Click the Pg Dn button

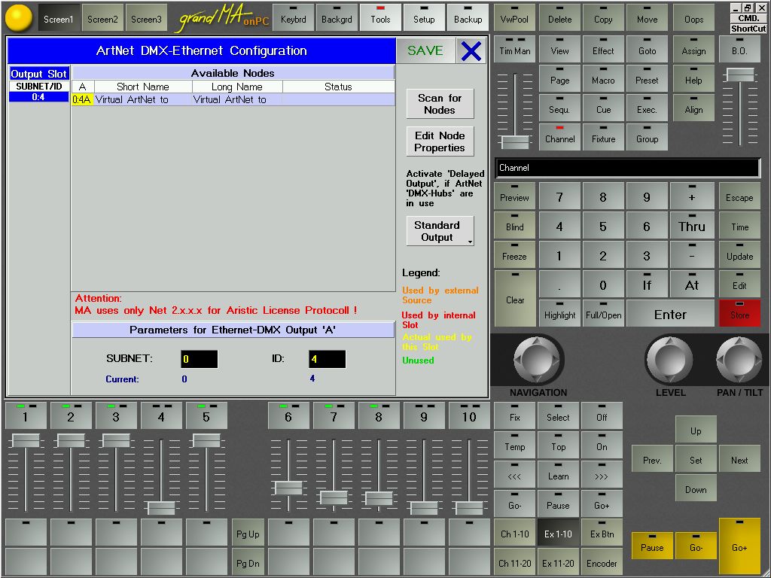248,562
